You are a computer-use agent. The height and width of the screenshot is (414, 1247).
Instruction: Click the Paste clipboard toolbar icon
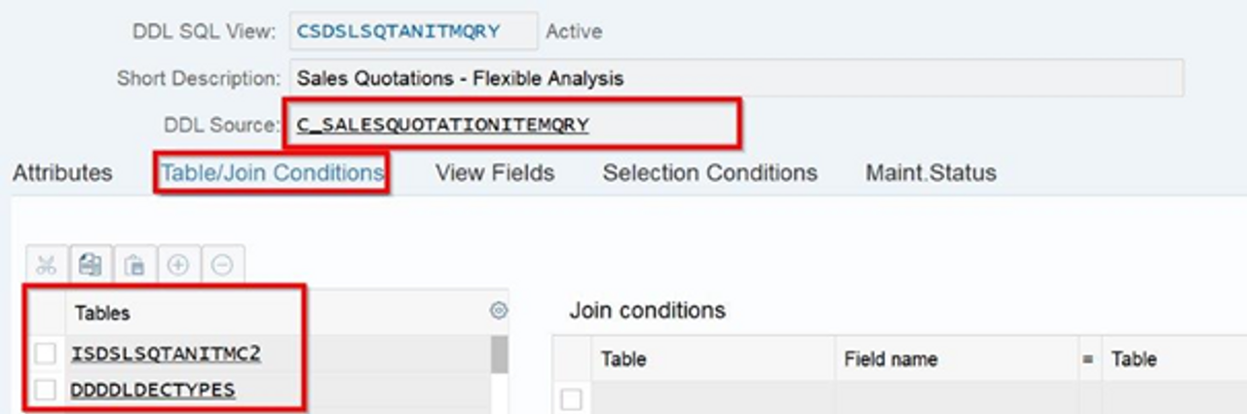(x=135, y=264)
